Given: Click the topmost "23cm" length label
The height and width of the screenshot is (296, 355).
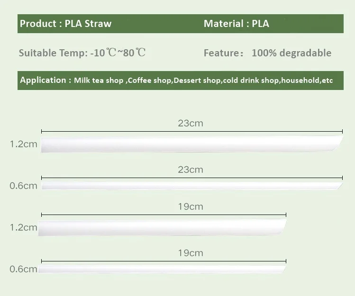Looking at the screenshot, I should (191, 124).
